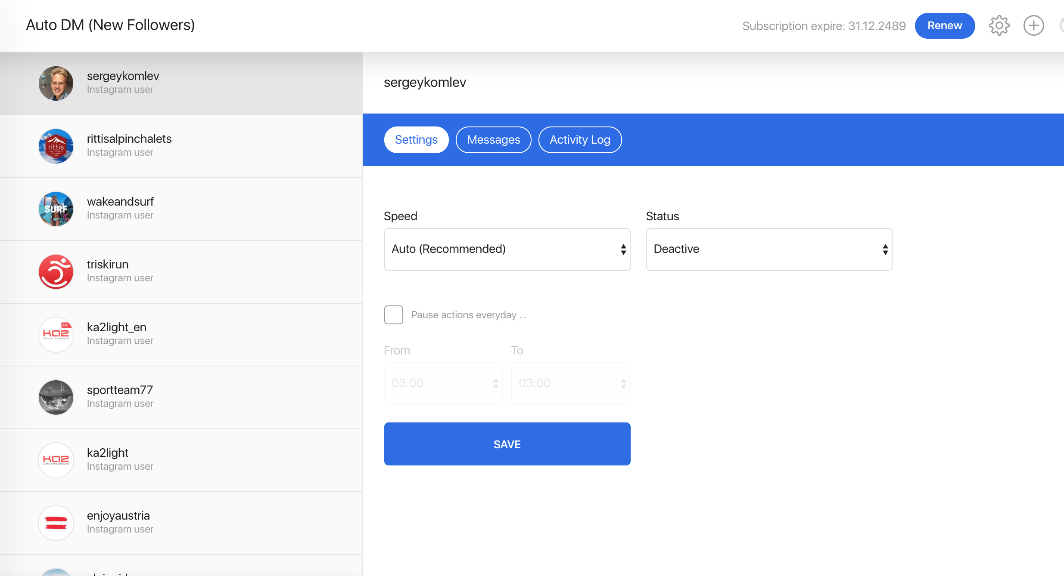Select rittisalpinchalets account avatar

point(56,146)
